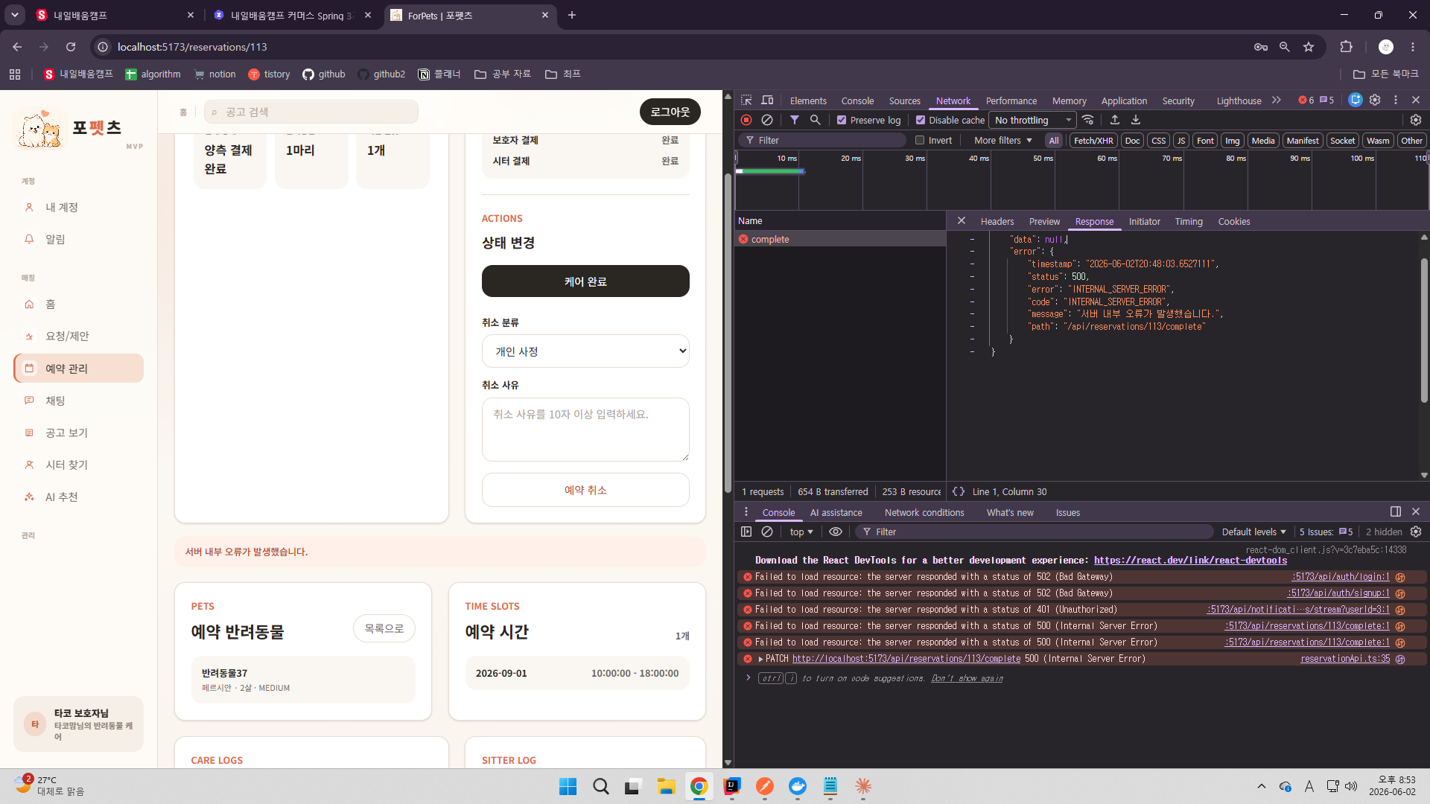Image resolution: width=1430 pixels, height=804 pixels.
Task: Open drawer three-dot menu
Action: pyautogui.click(x=746, y=512)
